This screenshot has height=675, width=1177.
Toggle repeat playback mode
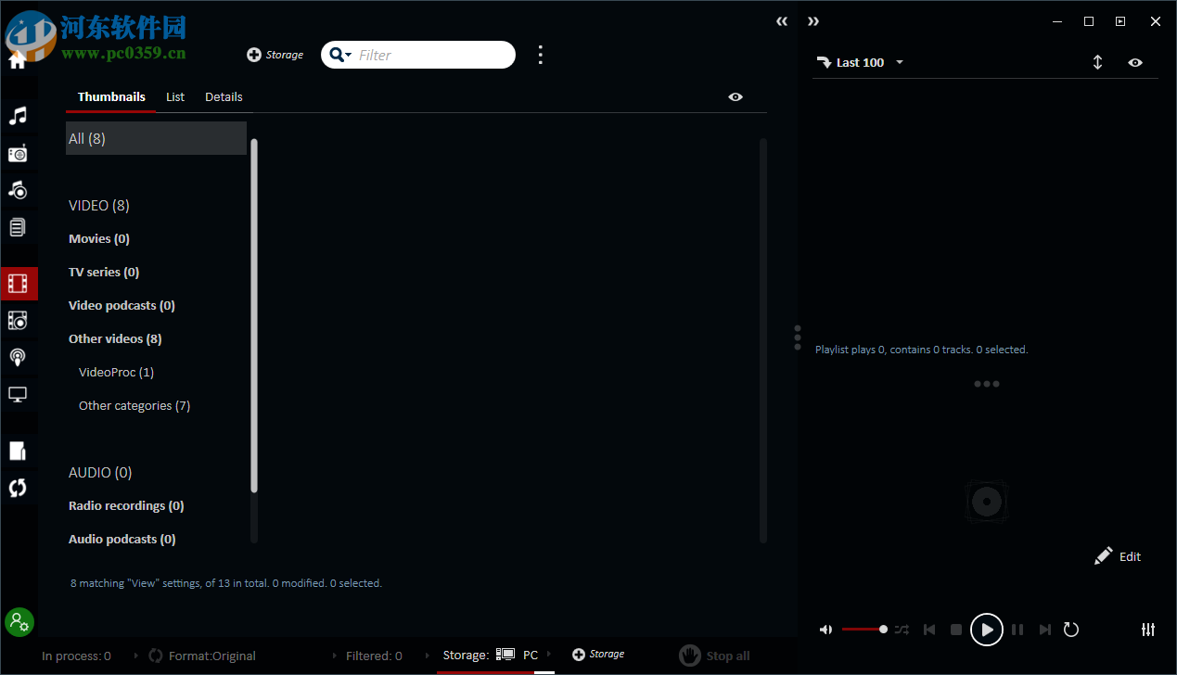click(1071, 630)
